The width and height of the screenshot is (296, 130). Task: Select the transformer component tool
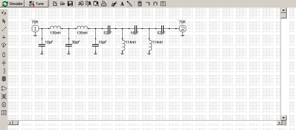pyautogui.click(x=4, y=97)
